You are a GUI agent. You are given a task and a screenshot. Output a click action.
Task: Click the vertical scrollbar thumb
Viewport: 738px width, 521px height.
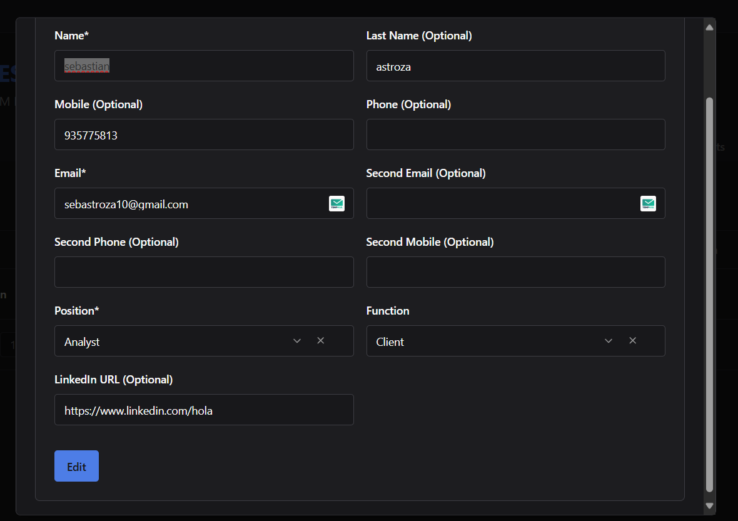pos(709,294)
